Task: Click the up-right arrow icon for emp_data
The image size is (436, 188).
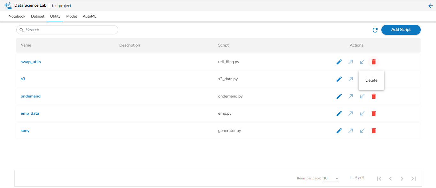Action: [351, 113]
